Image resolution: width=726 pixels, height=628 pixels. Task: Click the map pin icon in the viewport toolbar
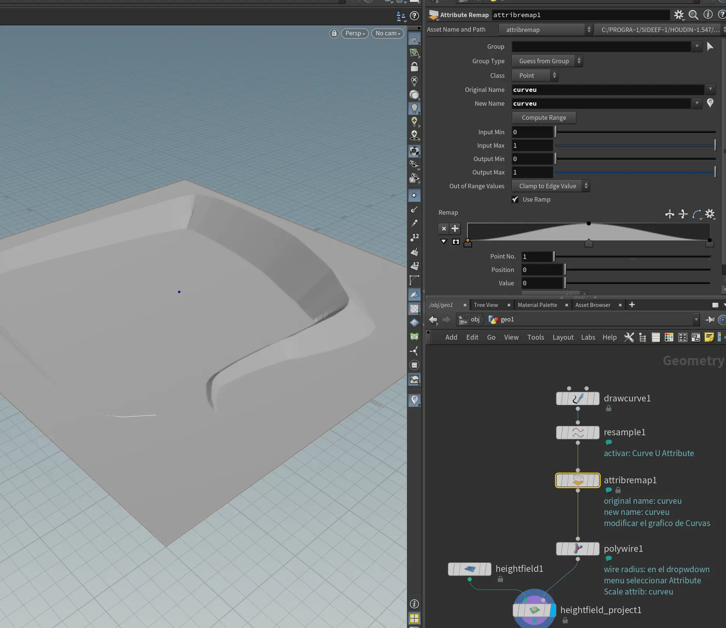(414, 400)
